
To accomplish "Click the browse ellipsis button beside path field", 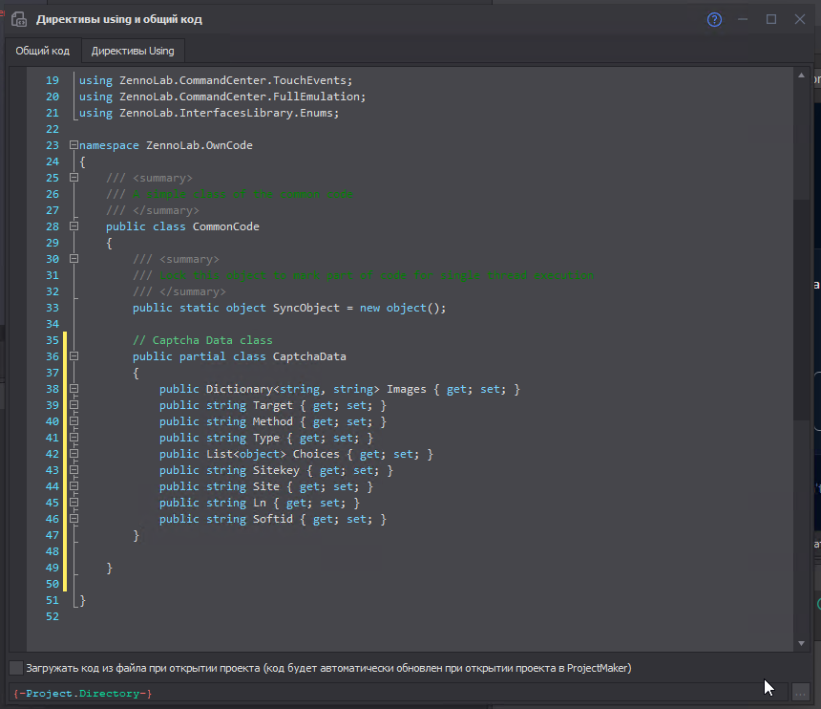I will tap(800, 693).
